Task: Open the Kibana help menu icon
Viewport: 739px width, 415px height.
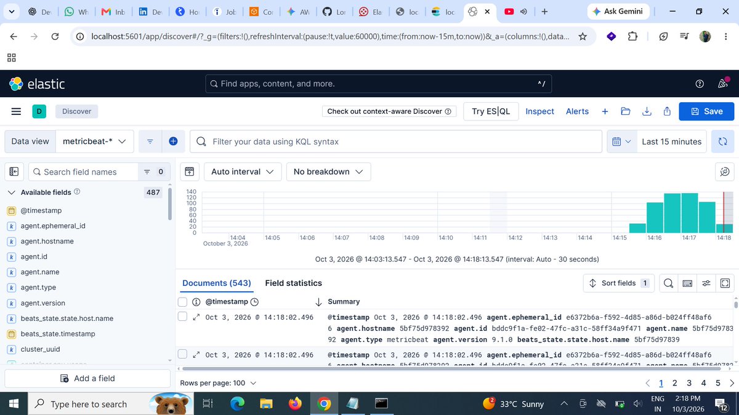Action: (700, 84)
